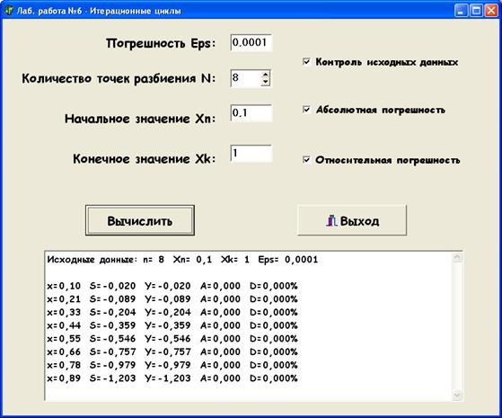Click the Конечное значение Xk label
This screenshot has width=502, height=418.
point(145,159)
